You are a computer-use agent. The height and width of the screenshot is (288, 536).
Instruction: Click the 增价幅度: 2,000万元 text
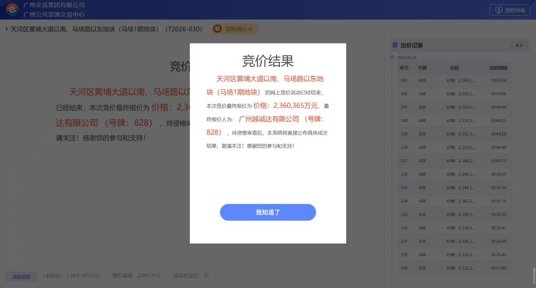[137, 275]
